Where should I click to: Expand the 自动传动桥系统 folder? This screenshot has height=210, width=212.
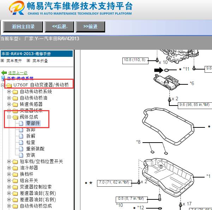[x=9, y=92]
